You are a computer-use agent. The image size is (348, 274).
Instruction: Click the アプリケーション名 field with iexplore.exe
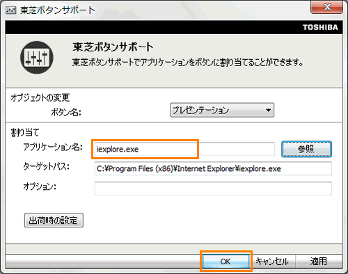coord(184,149)
